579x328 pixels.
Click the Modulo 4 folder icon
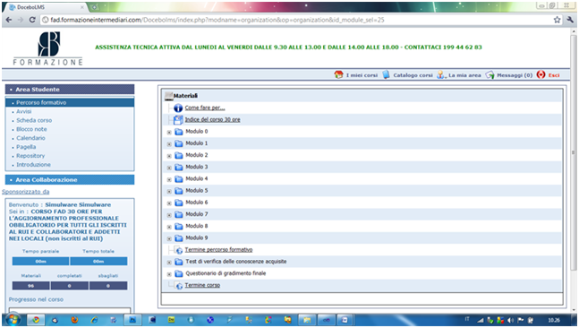tap(179, 179)
